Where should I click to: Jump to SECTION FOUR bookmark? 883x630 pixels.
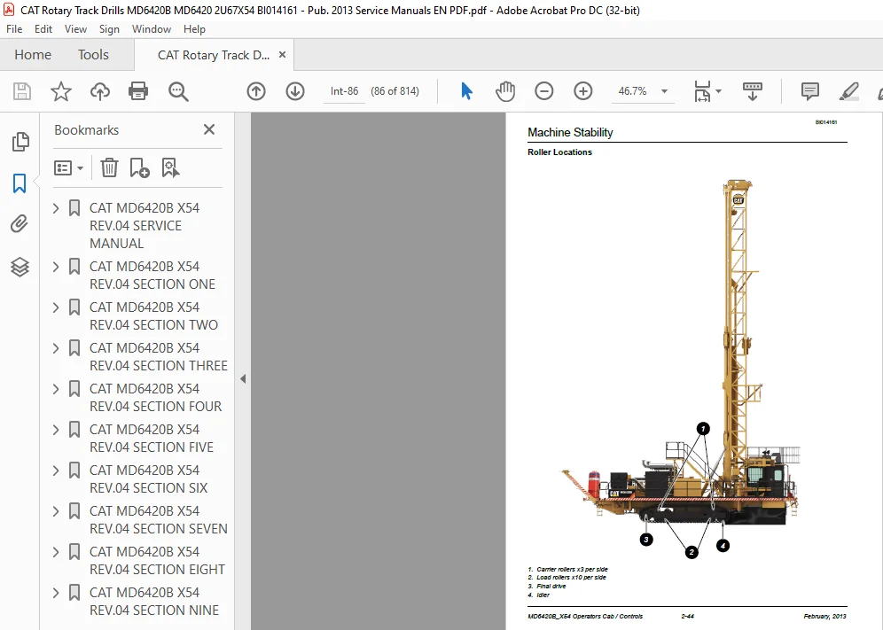(x=155, y=398)
